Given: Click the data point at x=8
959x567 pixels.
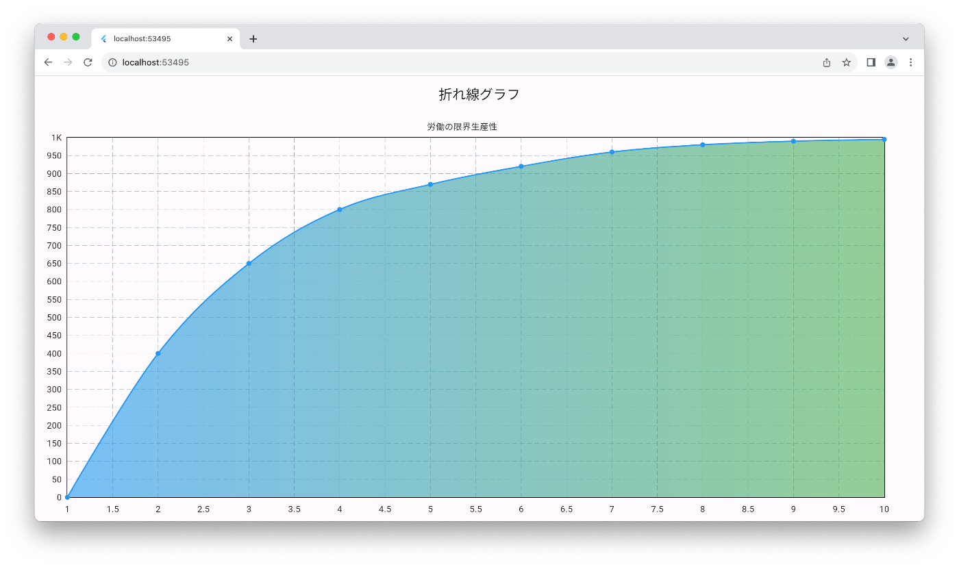Looking at the screenshot, I should point(703,144).
